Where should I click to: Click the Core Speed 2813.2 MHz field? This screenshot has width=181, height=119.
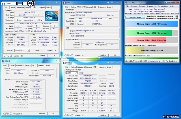(x=21, y=37)
